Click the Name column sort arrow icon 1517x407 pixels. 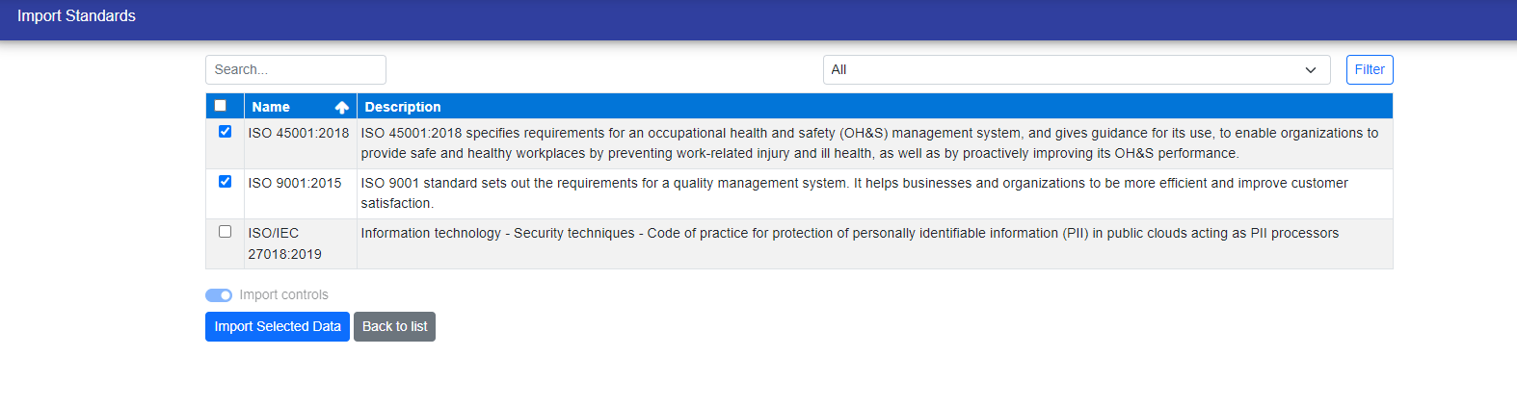pos(341,107)
